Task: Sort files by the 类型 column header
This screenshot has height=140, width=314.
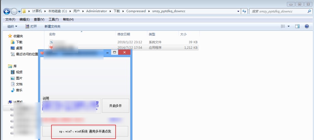Action: pos(152,34)
